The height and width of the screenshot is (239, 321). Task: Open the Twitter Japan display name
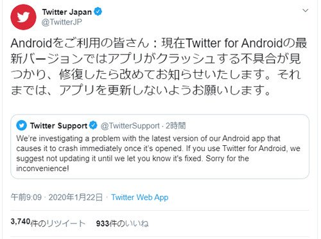tap(67, 12)
